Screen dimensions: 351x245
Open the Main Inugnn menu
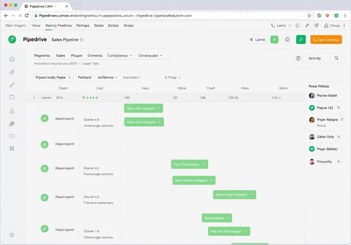click(x=15, y=25)
